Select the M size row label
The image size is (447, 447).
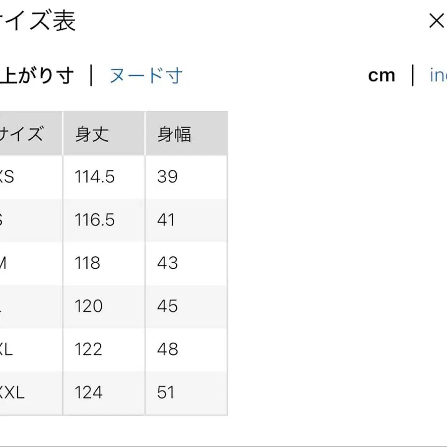7,263
